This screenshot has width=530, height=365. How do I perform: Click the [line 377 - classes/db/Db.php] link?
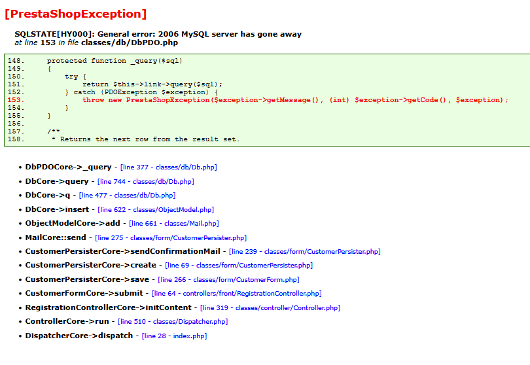click(169, 167)
